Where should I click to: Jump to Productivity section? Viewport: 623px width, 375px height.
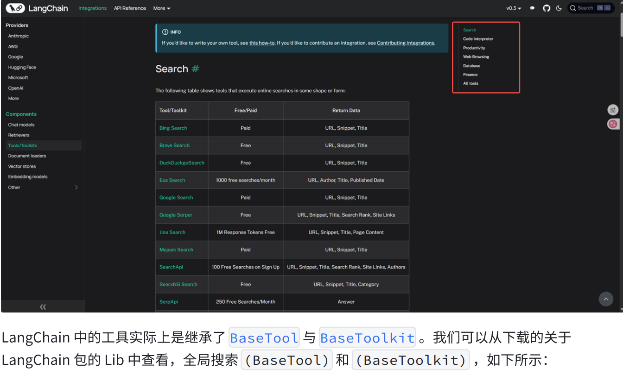click(x=474, y=48)
